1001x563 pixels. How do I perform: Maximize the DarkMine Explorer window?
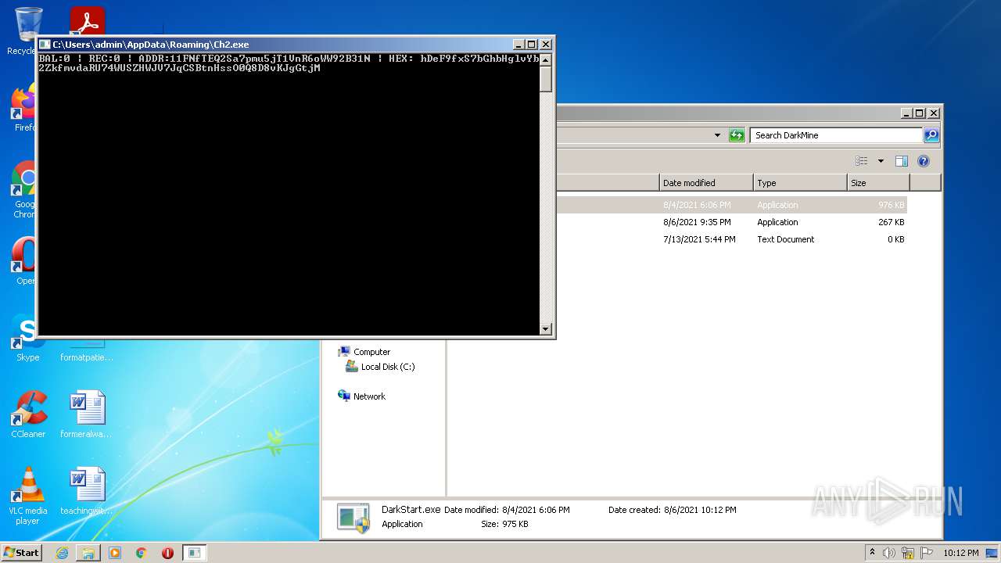coord(920,113)
